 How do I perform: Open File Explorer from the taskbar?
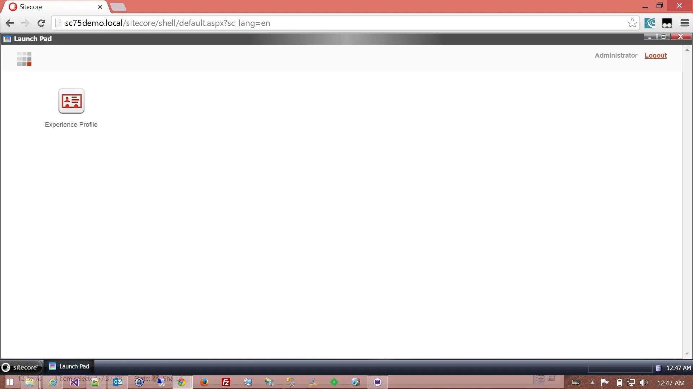[x=29, y=382]
